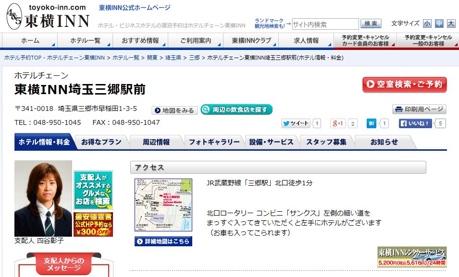
Task: Click the FAX：048-950-1047 text
Action: [x=126, y=122]
